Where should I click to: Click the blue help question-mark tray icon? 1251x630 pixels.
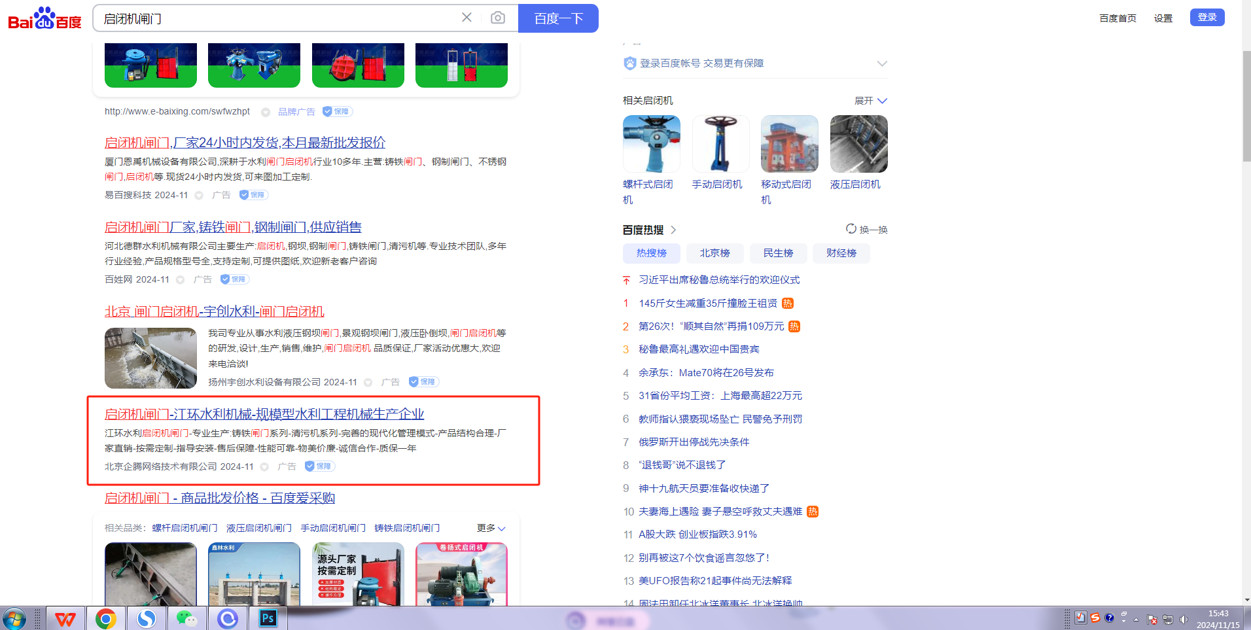[x=1109, y=618]
